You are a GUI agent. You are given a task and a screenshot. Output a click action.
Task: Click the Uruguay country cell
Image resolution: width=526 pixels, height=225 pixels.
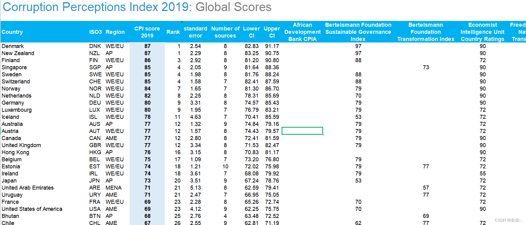[12, 195]
